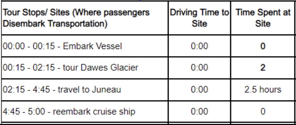The image size is (296, 125).
Task: Click driving time 0:00 in Juneau row
Action: (x=199, y=90)
